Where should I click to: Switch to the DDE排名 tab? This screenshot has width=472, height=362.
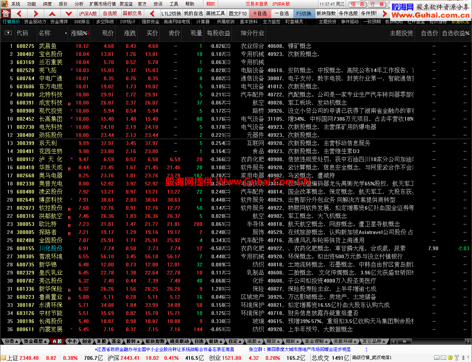point(82,22)
